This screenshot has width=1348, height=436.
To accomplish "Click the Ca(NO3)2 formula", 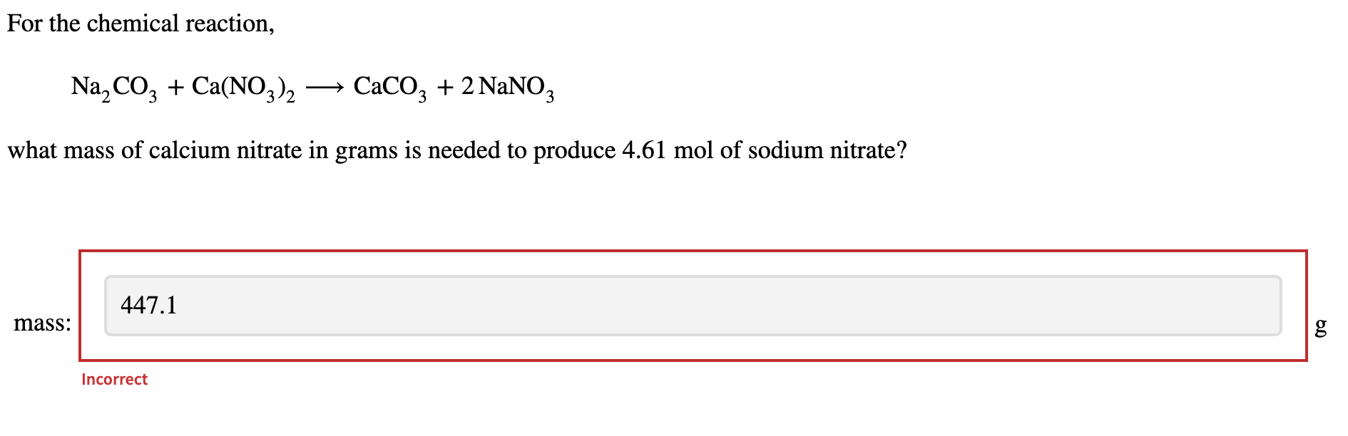I will [x=244, y=87].
